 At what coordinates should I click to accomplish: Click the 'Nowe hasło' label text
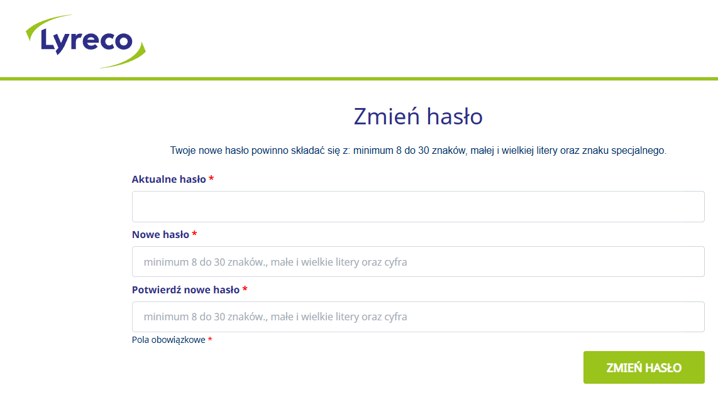tap(159, 235)
